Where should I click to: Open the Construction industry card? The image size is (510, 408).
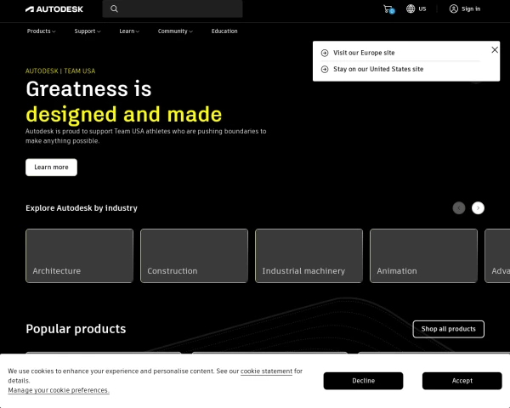coord(194,256)
